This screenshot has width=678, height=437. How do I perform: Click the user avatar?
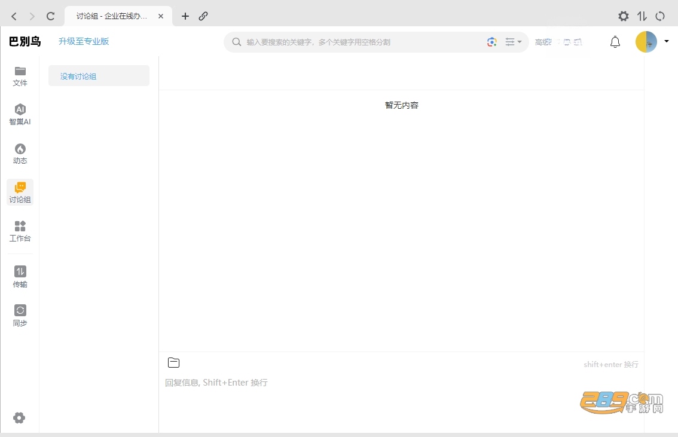click(646, 42)
